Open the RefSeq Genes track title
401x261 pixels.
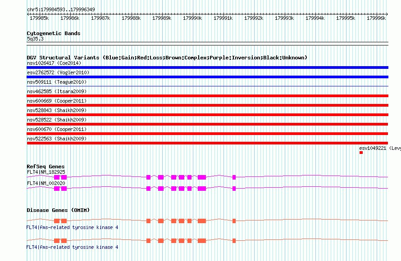pyautogui.click(x=46, y=166)
